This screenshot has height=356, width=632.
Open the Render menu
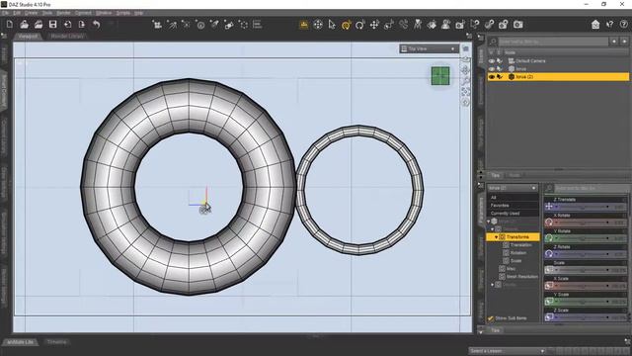(x=63, y=13)
